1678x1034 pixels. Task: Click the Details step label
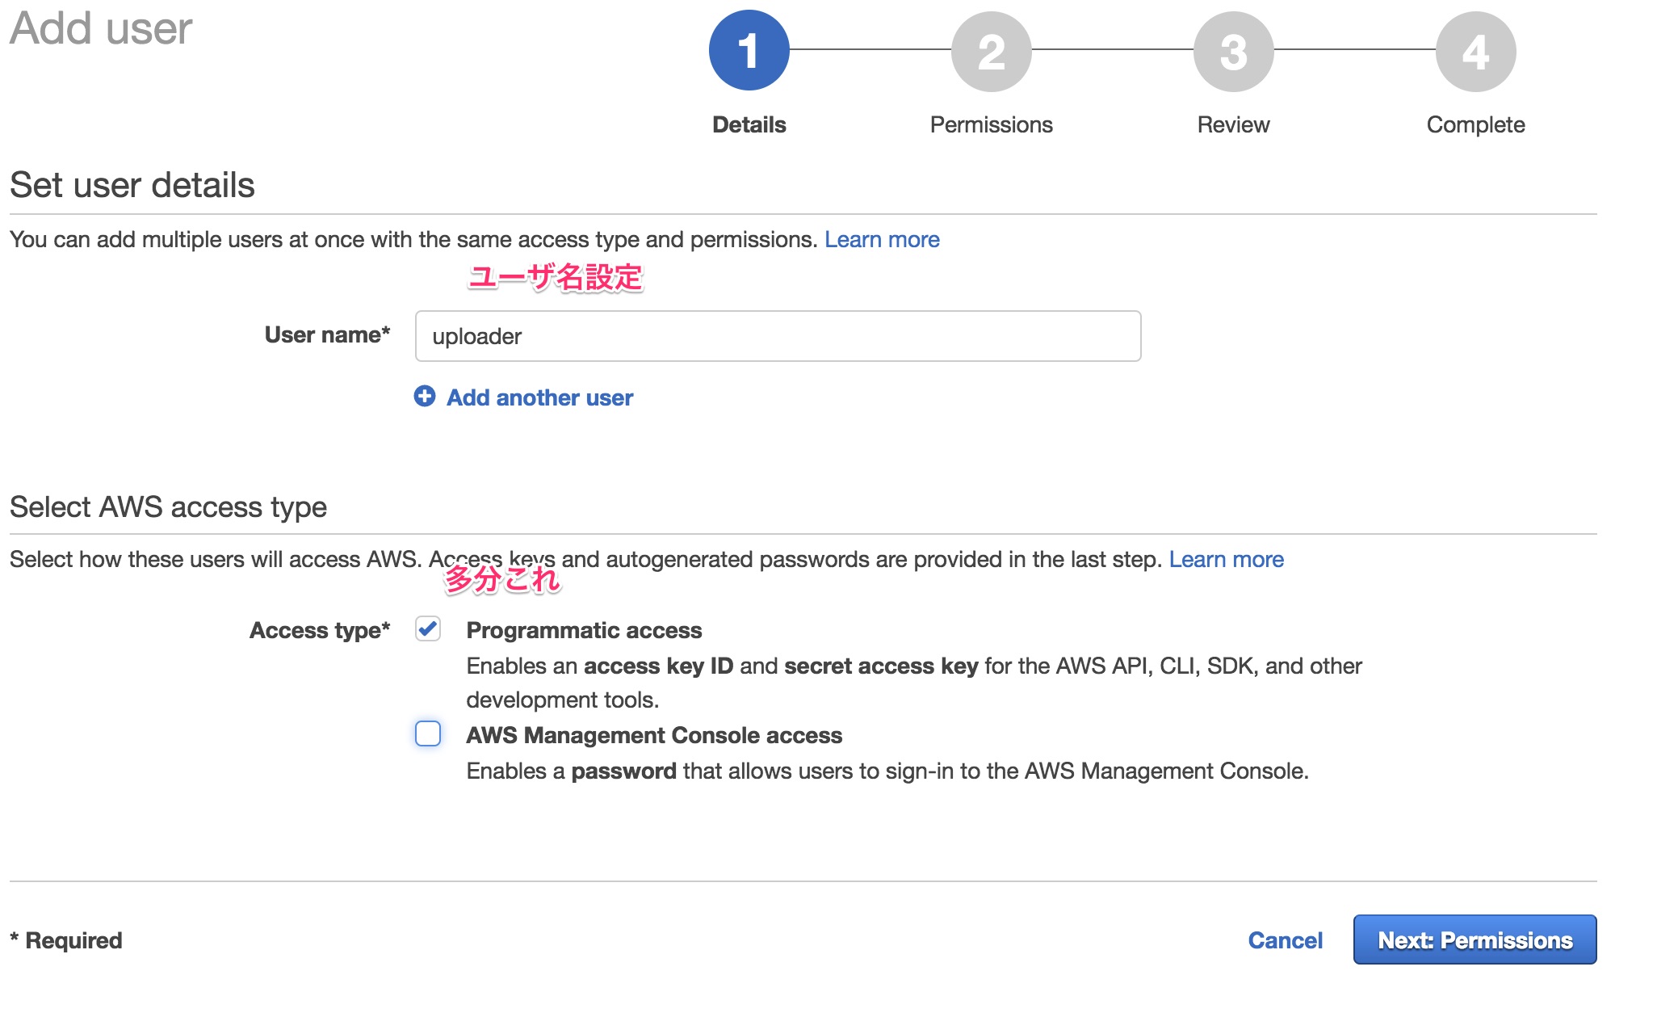(x=749, y=125)
